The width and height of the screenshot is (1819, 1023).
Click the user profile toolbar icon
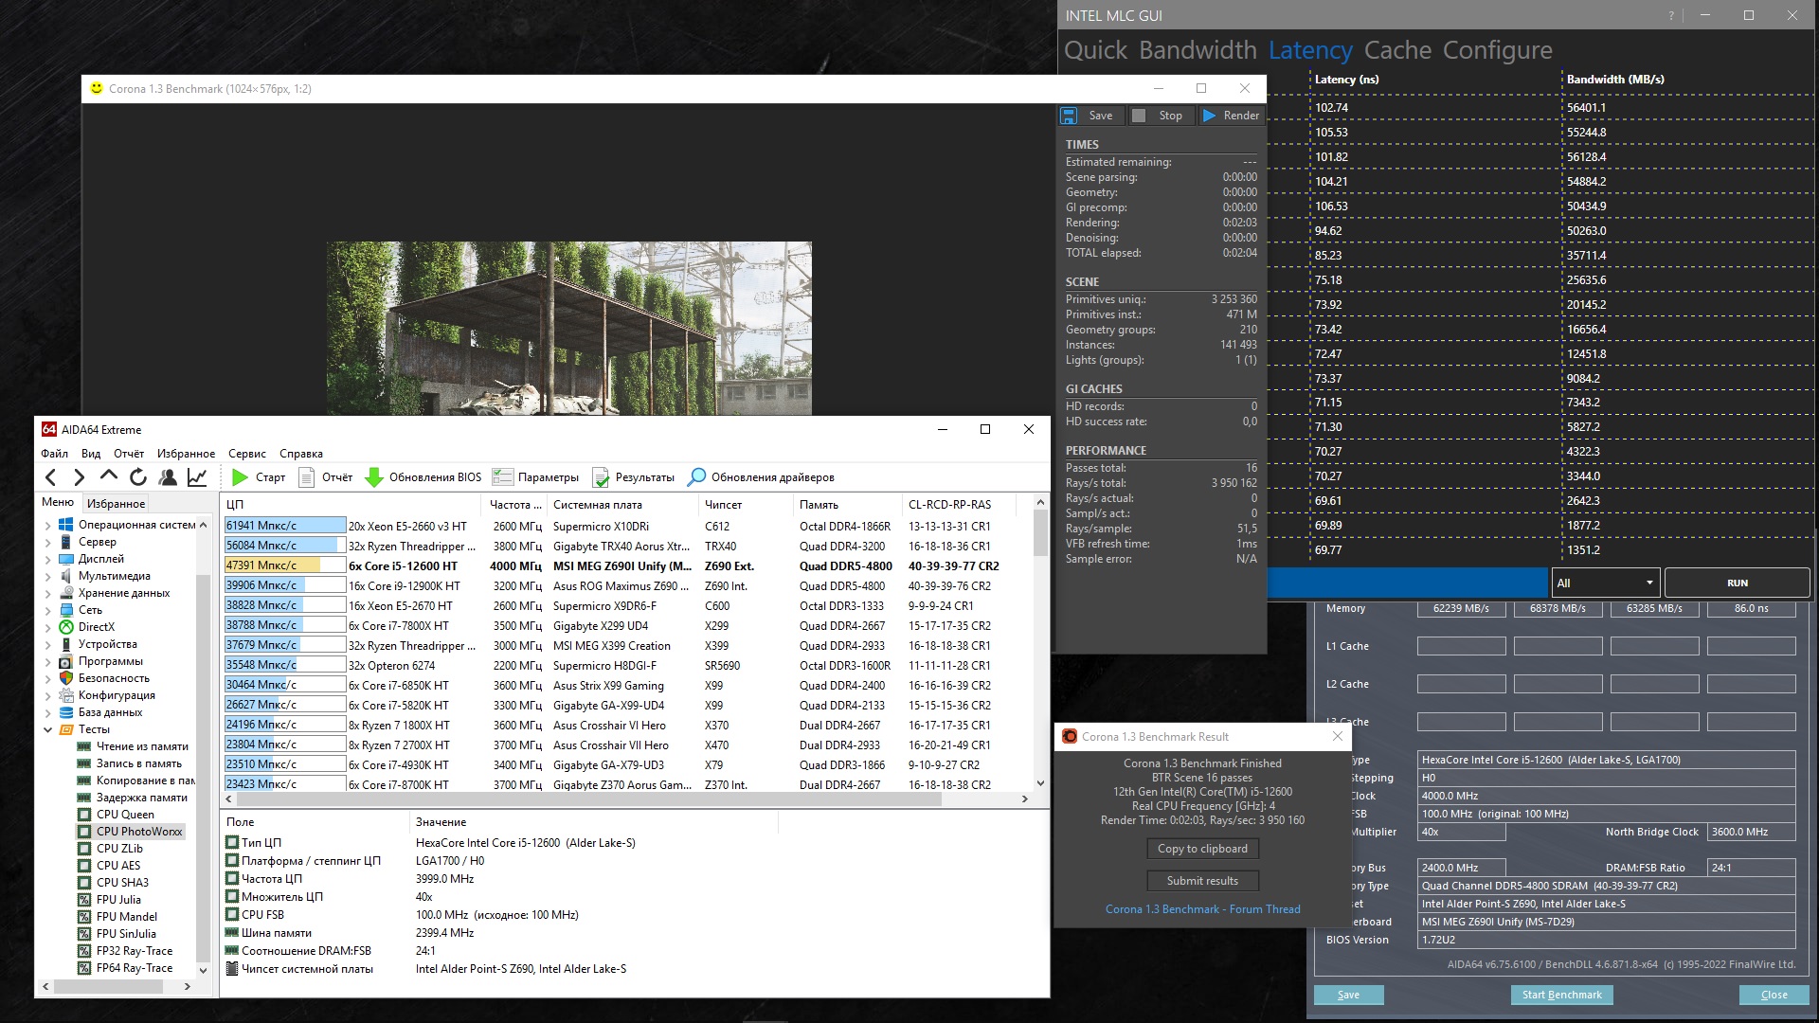click(x=168, y=477)
